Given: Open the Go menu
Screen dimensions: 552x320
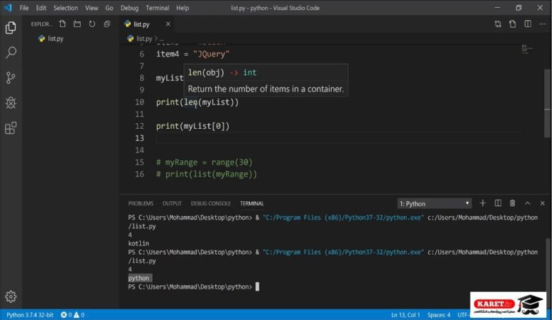Looking at the screenshot, I should [109, 8].
